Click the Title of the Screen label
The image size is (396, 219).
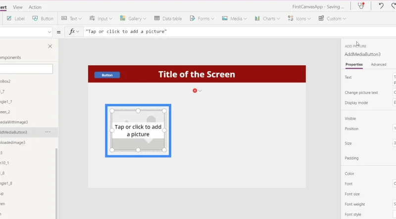(x=197, y=74)
